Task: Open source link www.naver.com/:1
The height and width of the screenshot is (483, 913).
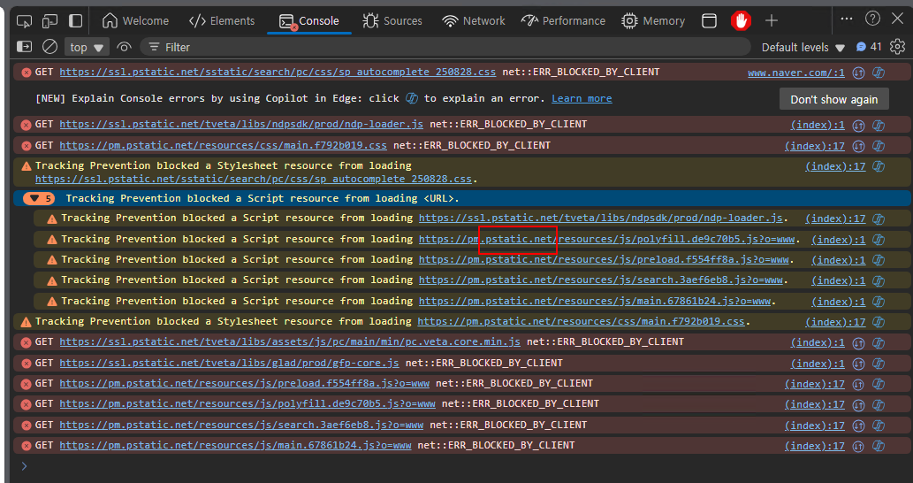Action: click(x=796, y=73)
